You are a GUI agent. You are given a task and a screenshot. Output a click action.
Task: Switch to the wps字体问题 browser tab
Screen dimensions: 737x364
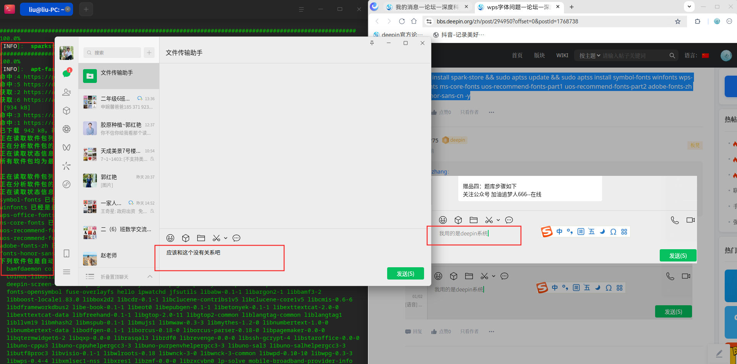click(x=519, y=7)
